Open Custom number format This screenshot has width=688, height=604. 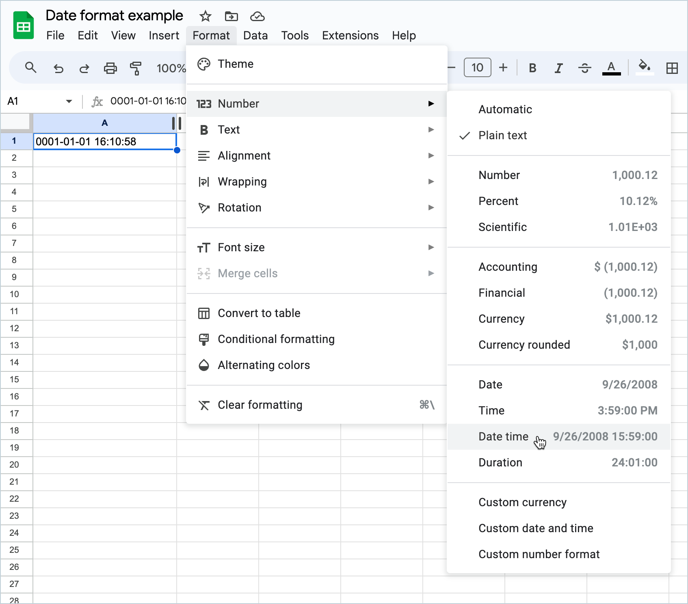point(559,554)
